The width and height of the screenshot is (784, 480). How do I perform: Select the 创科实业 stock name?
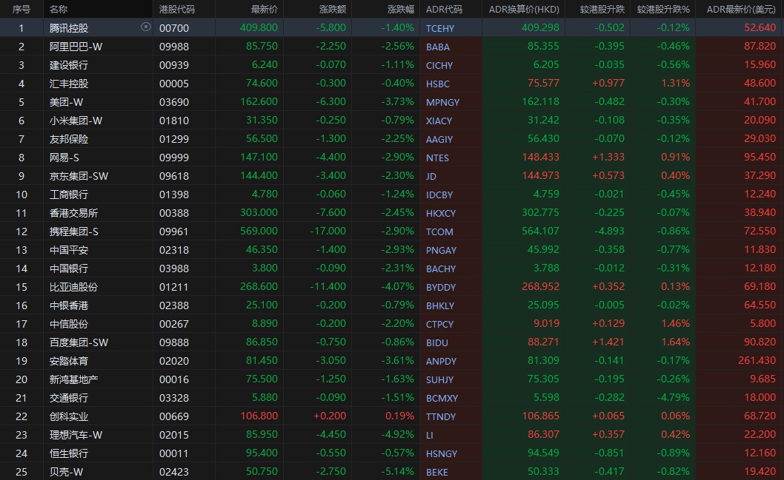point(69,416)
